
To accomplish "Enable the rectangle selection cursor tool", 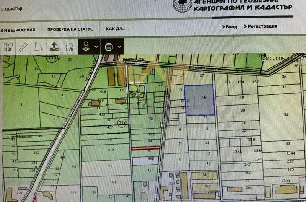I will click(69, 47).
